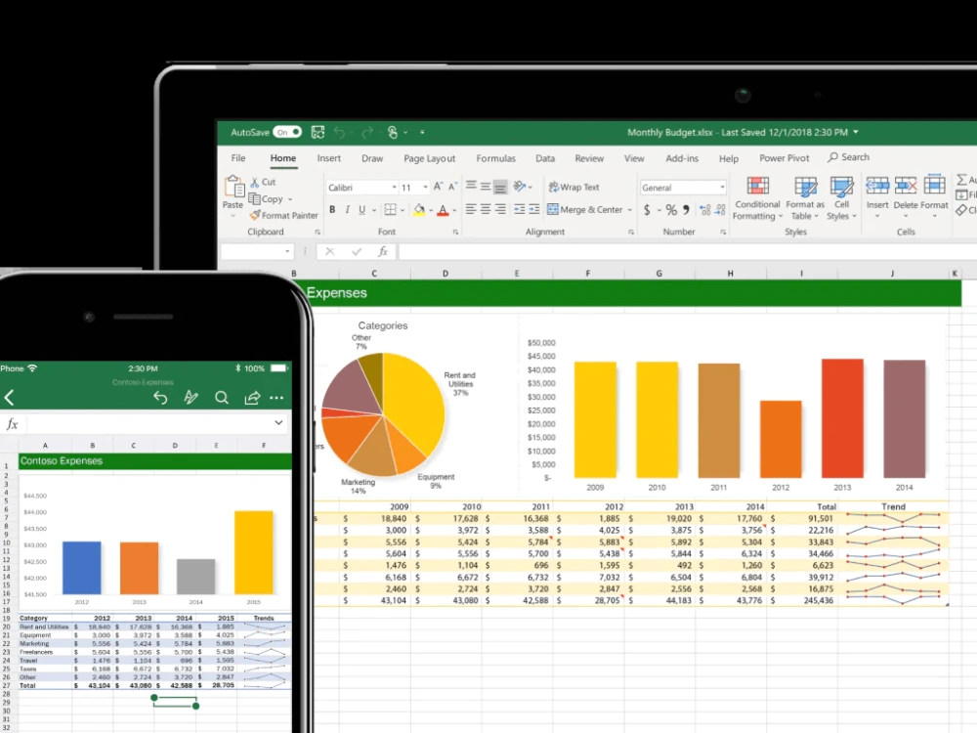Click the Decrease Font Size icon

coord(453,187)
